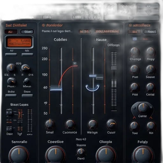
Task: Turn the Change knob in the right panel
Action: pos(135,52)
